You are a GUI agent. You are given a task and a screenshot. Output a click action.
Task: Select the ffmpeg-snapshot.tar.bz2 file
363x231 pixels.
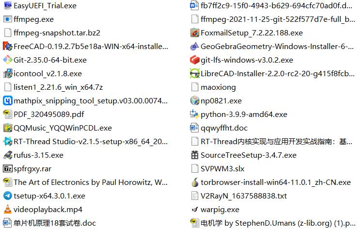(x=57, y=33)
